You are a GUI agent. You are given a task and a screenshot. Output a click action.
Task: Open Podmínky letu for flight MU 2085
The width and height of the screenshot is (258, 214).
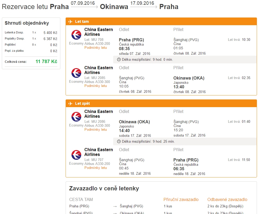tap(96, 86)
